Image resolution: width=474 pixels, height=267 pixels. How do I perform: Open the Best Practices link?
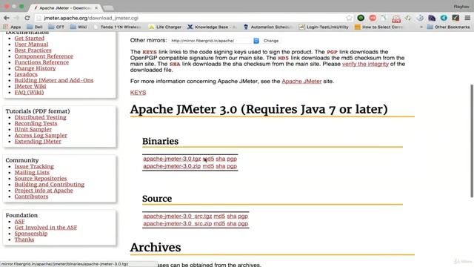point(33,50)
